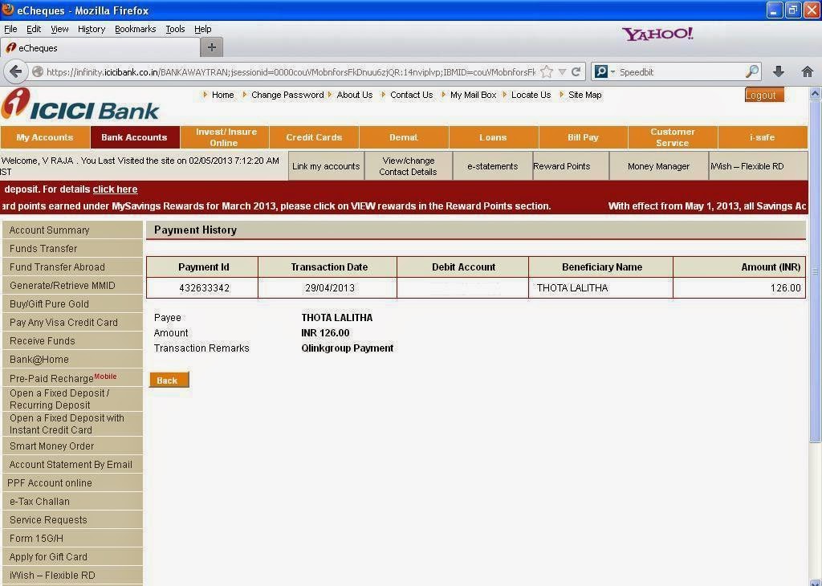Screen dimensions: 822x586
Task: Open Invest/Insure Online tab
Action: point(225,137)
